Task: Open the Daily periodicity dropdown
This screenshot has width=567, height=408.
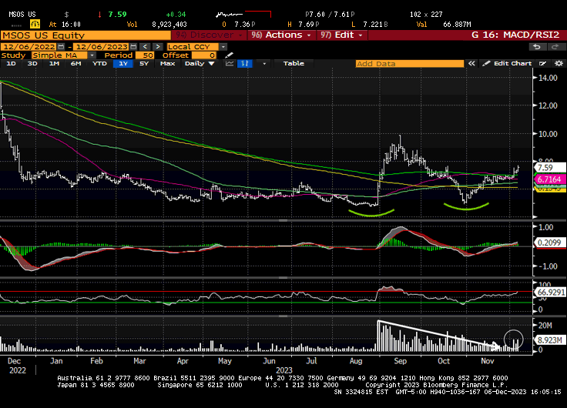Action: coord(200,64)
